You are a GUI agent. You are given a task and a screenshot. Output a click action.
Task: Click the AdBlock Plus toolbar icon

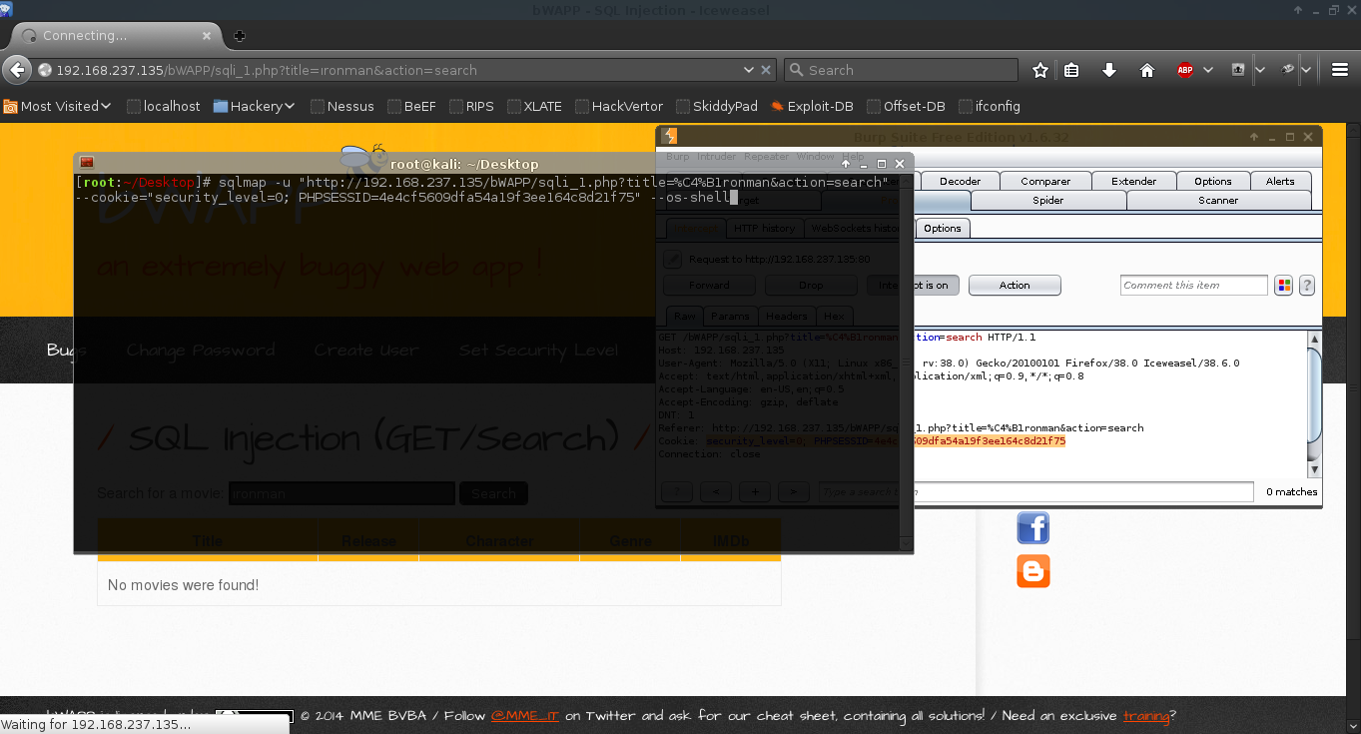click(1185, 70)
